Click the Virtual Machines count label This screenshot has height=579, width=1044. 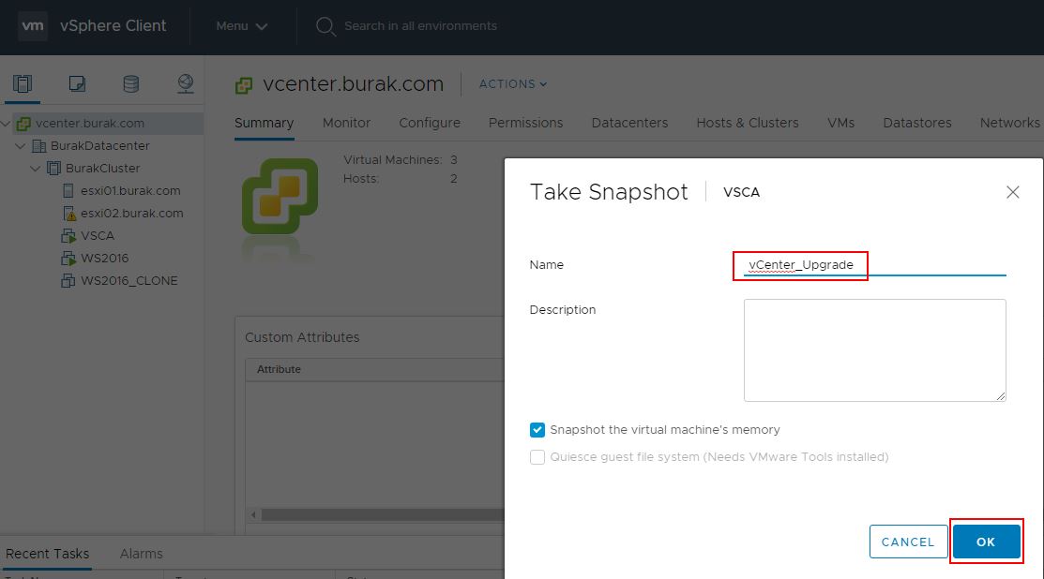(393, 160)
